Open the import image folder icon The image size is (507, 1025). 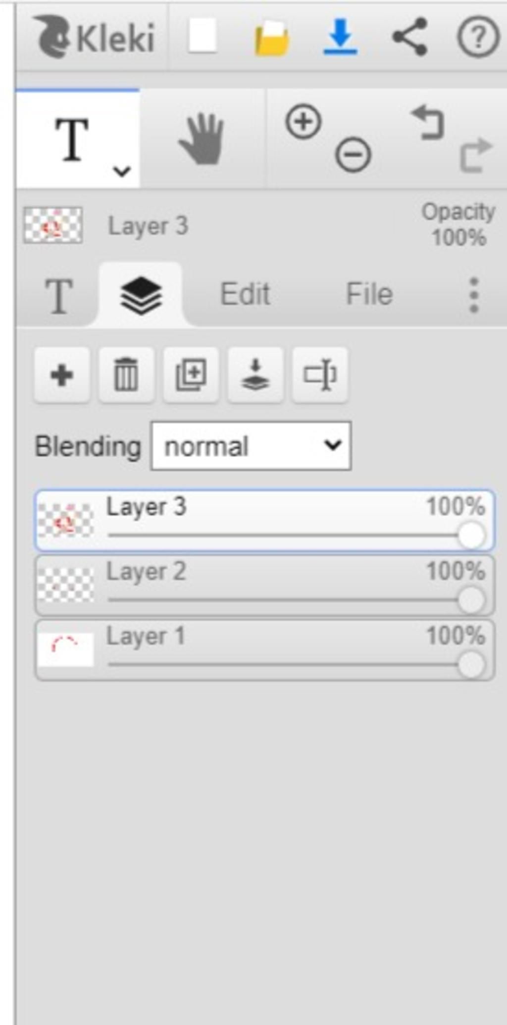272,38
